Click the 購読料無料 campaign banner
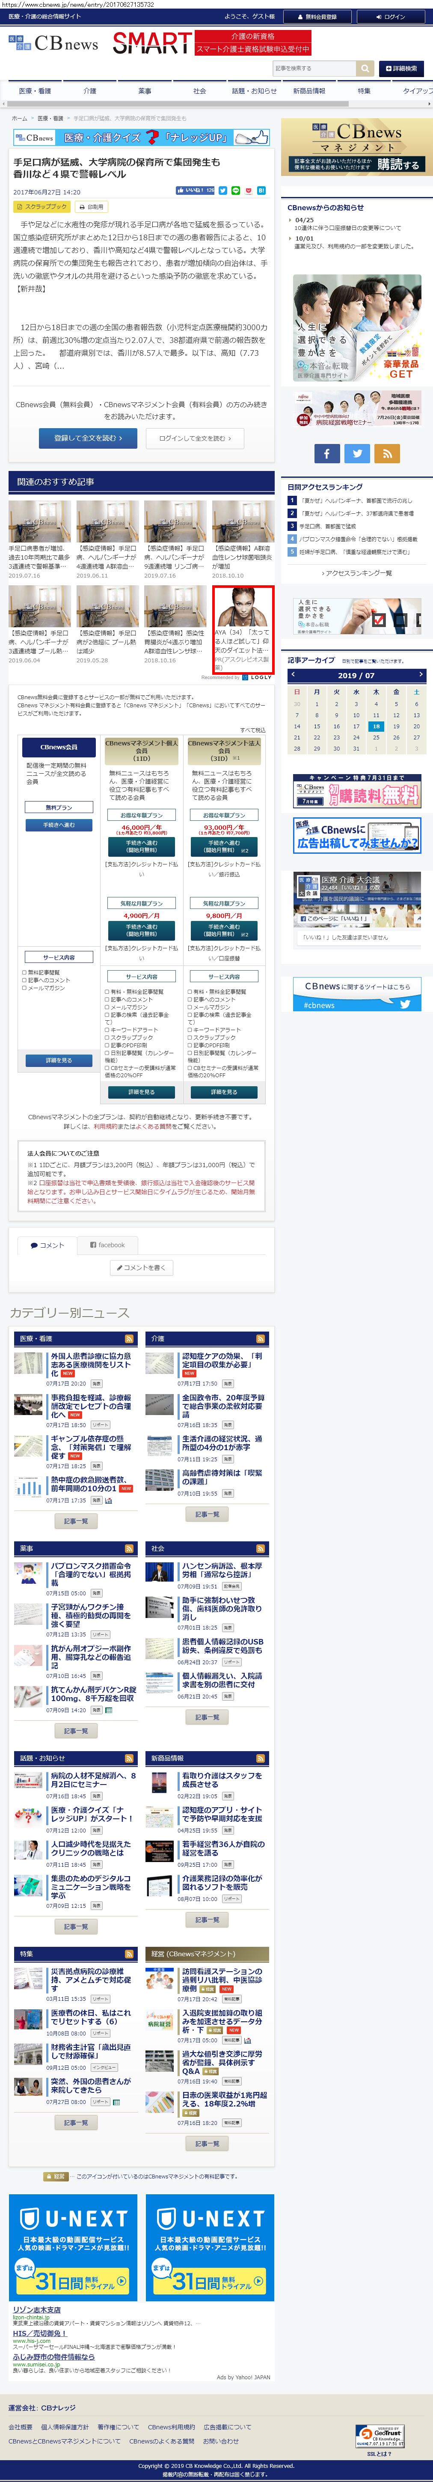Screen dimensions: 433x2482 click(x=356, y=791)
